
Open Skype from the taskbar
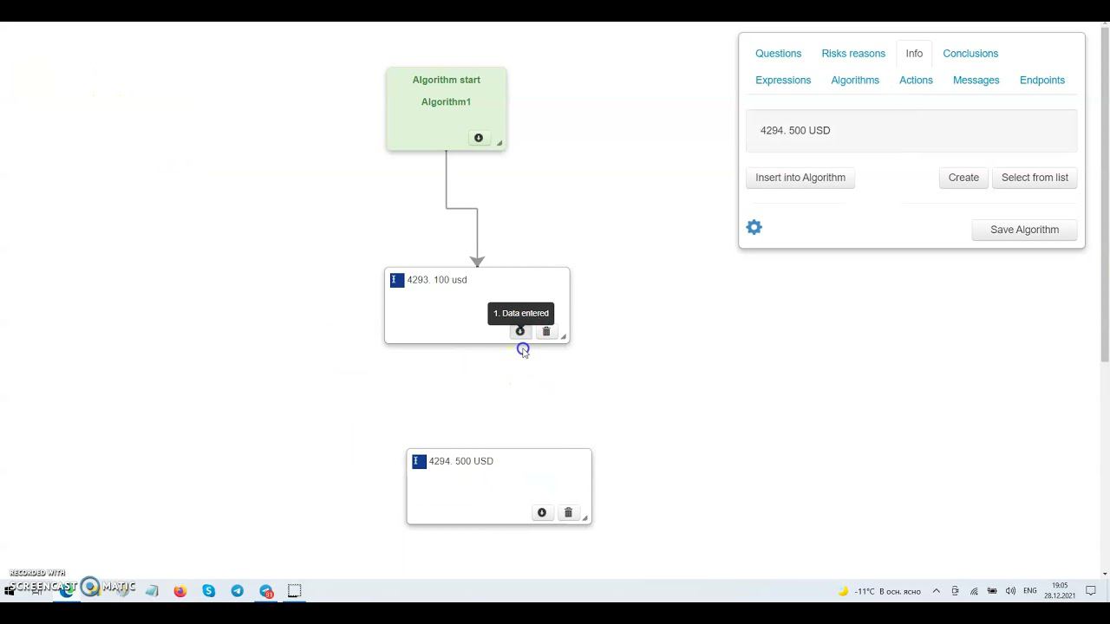[x=209, y=591]
